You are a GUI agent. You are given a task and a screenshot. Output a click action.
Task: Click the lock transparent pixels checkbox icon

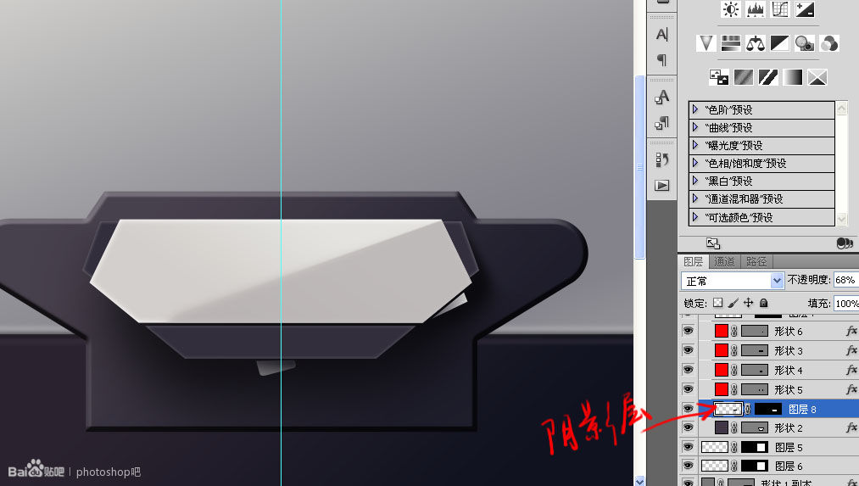point(717,303)
